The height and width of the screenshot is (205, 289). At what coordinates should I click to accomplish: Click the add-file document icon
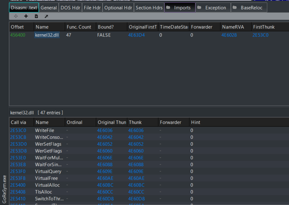36,16
